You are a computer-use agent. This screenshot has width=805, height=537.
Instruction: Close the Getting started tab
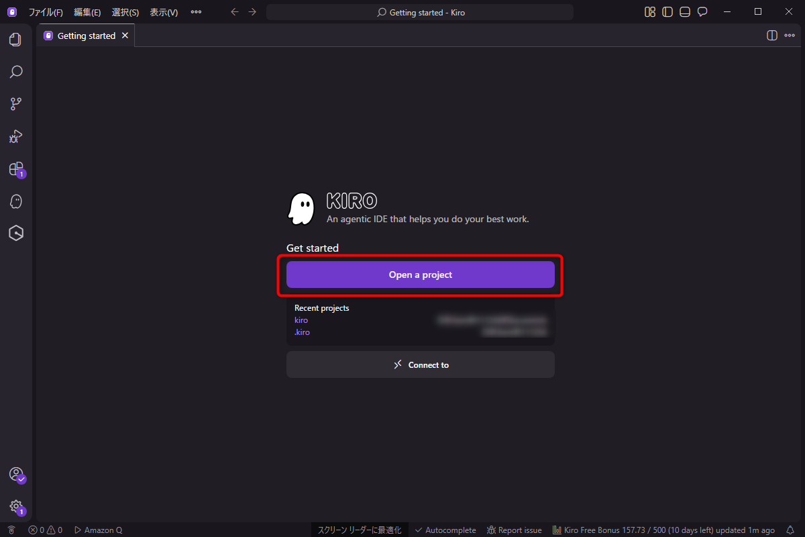click(125, 36)
